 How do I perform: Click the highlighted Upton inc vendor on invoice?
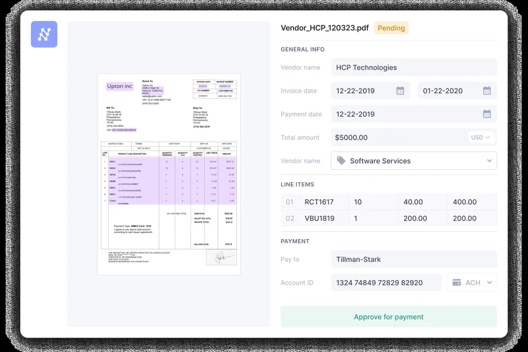(x=119, y=87)
